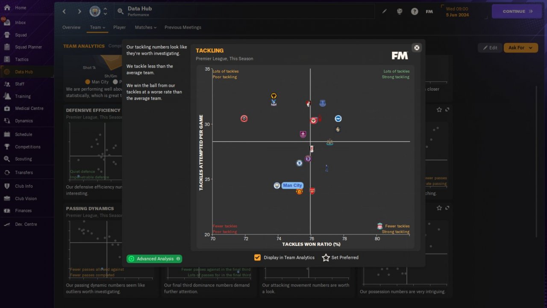
Task: Maximize the possession numbers card
Action: (x=447, y=208)
